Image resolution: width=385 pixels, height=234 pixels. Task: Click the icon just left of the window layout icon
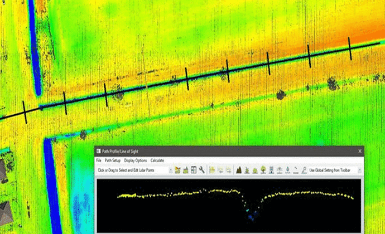point(186,170)
